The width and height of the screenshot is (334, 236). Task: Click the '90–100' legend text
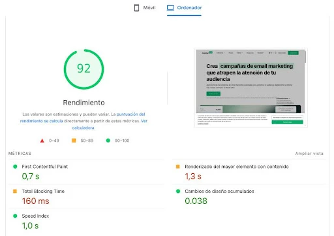pyautogui.click(x=122, y=141)
